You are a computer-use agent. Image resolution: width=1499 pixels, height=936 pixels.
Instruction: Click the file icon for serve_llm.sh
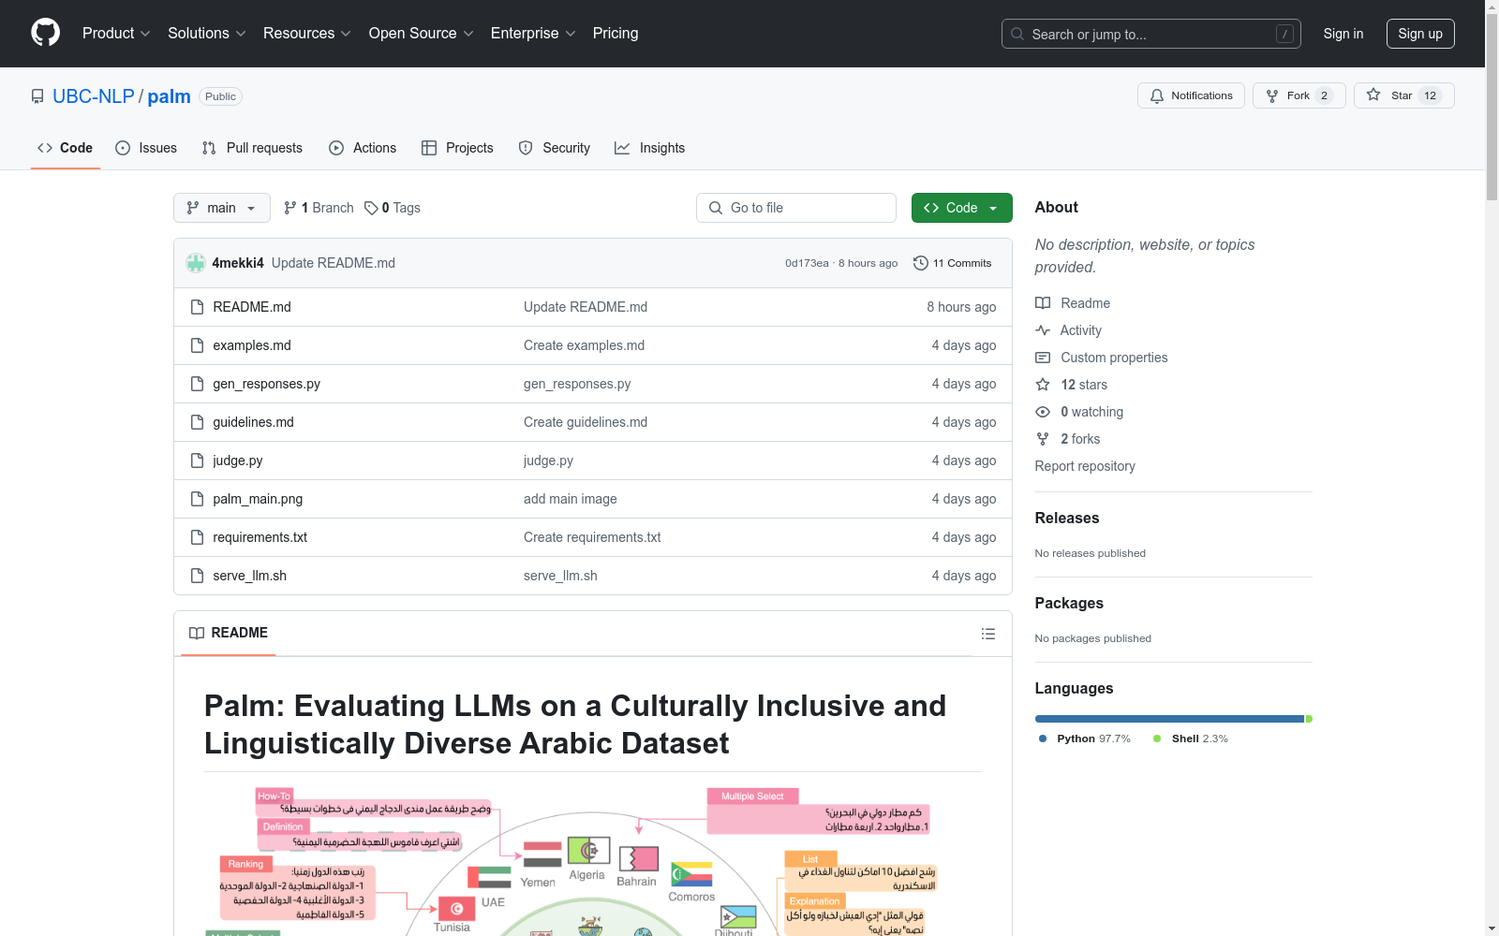(197, 576)
